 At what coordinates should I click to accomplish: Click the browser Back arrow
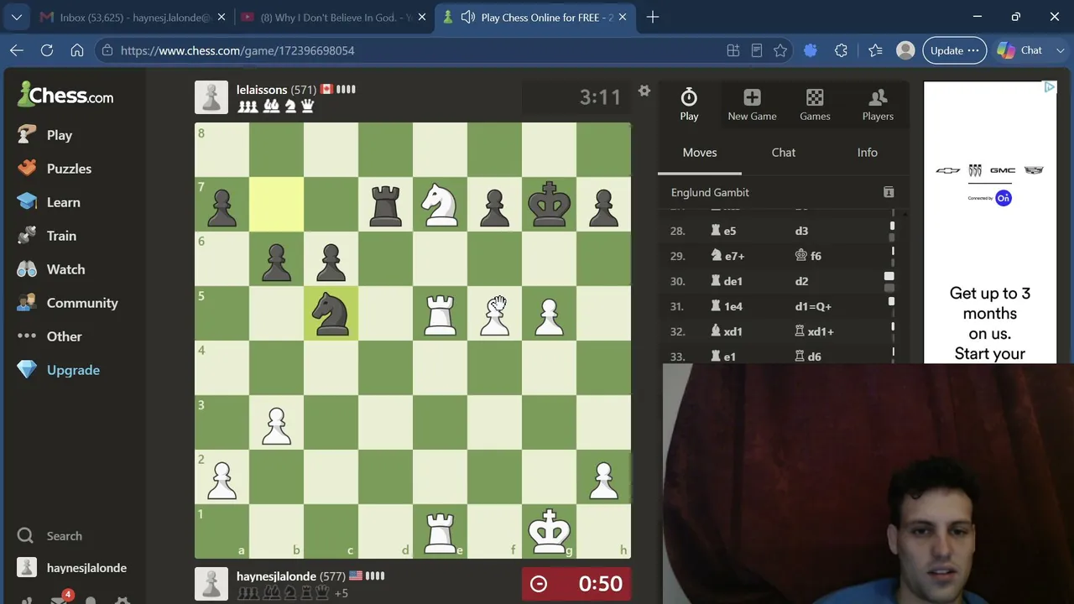pos(17,50)
